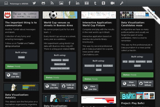Click 'Data Visualization: Candidates maze' heading
The height and width of the screenshot is (107, 160).
coord(133,24)
